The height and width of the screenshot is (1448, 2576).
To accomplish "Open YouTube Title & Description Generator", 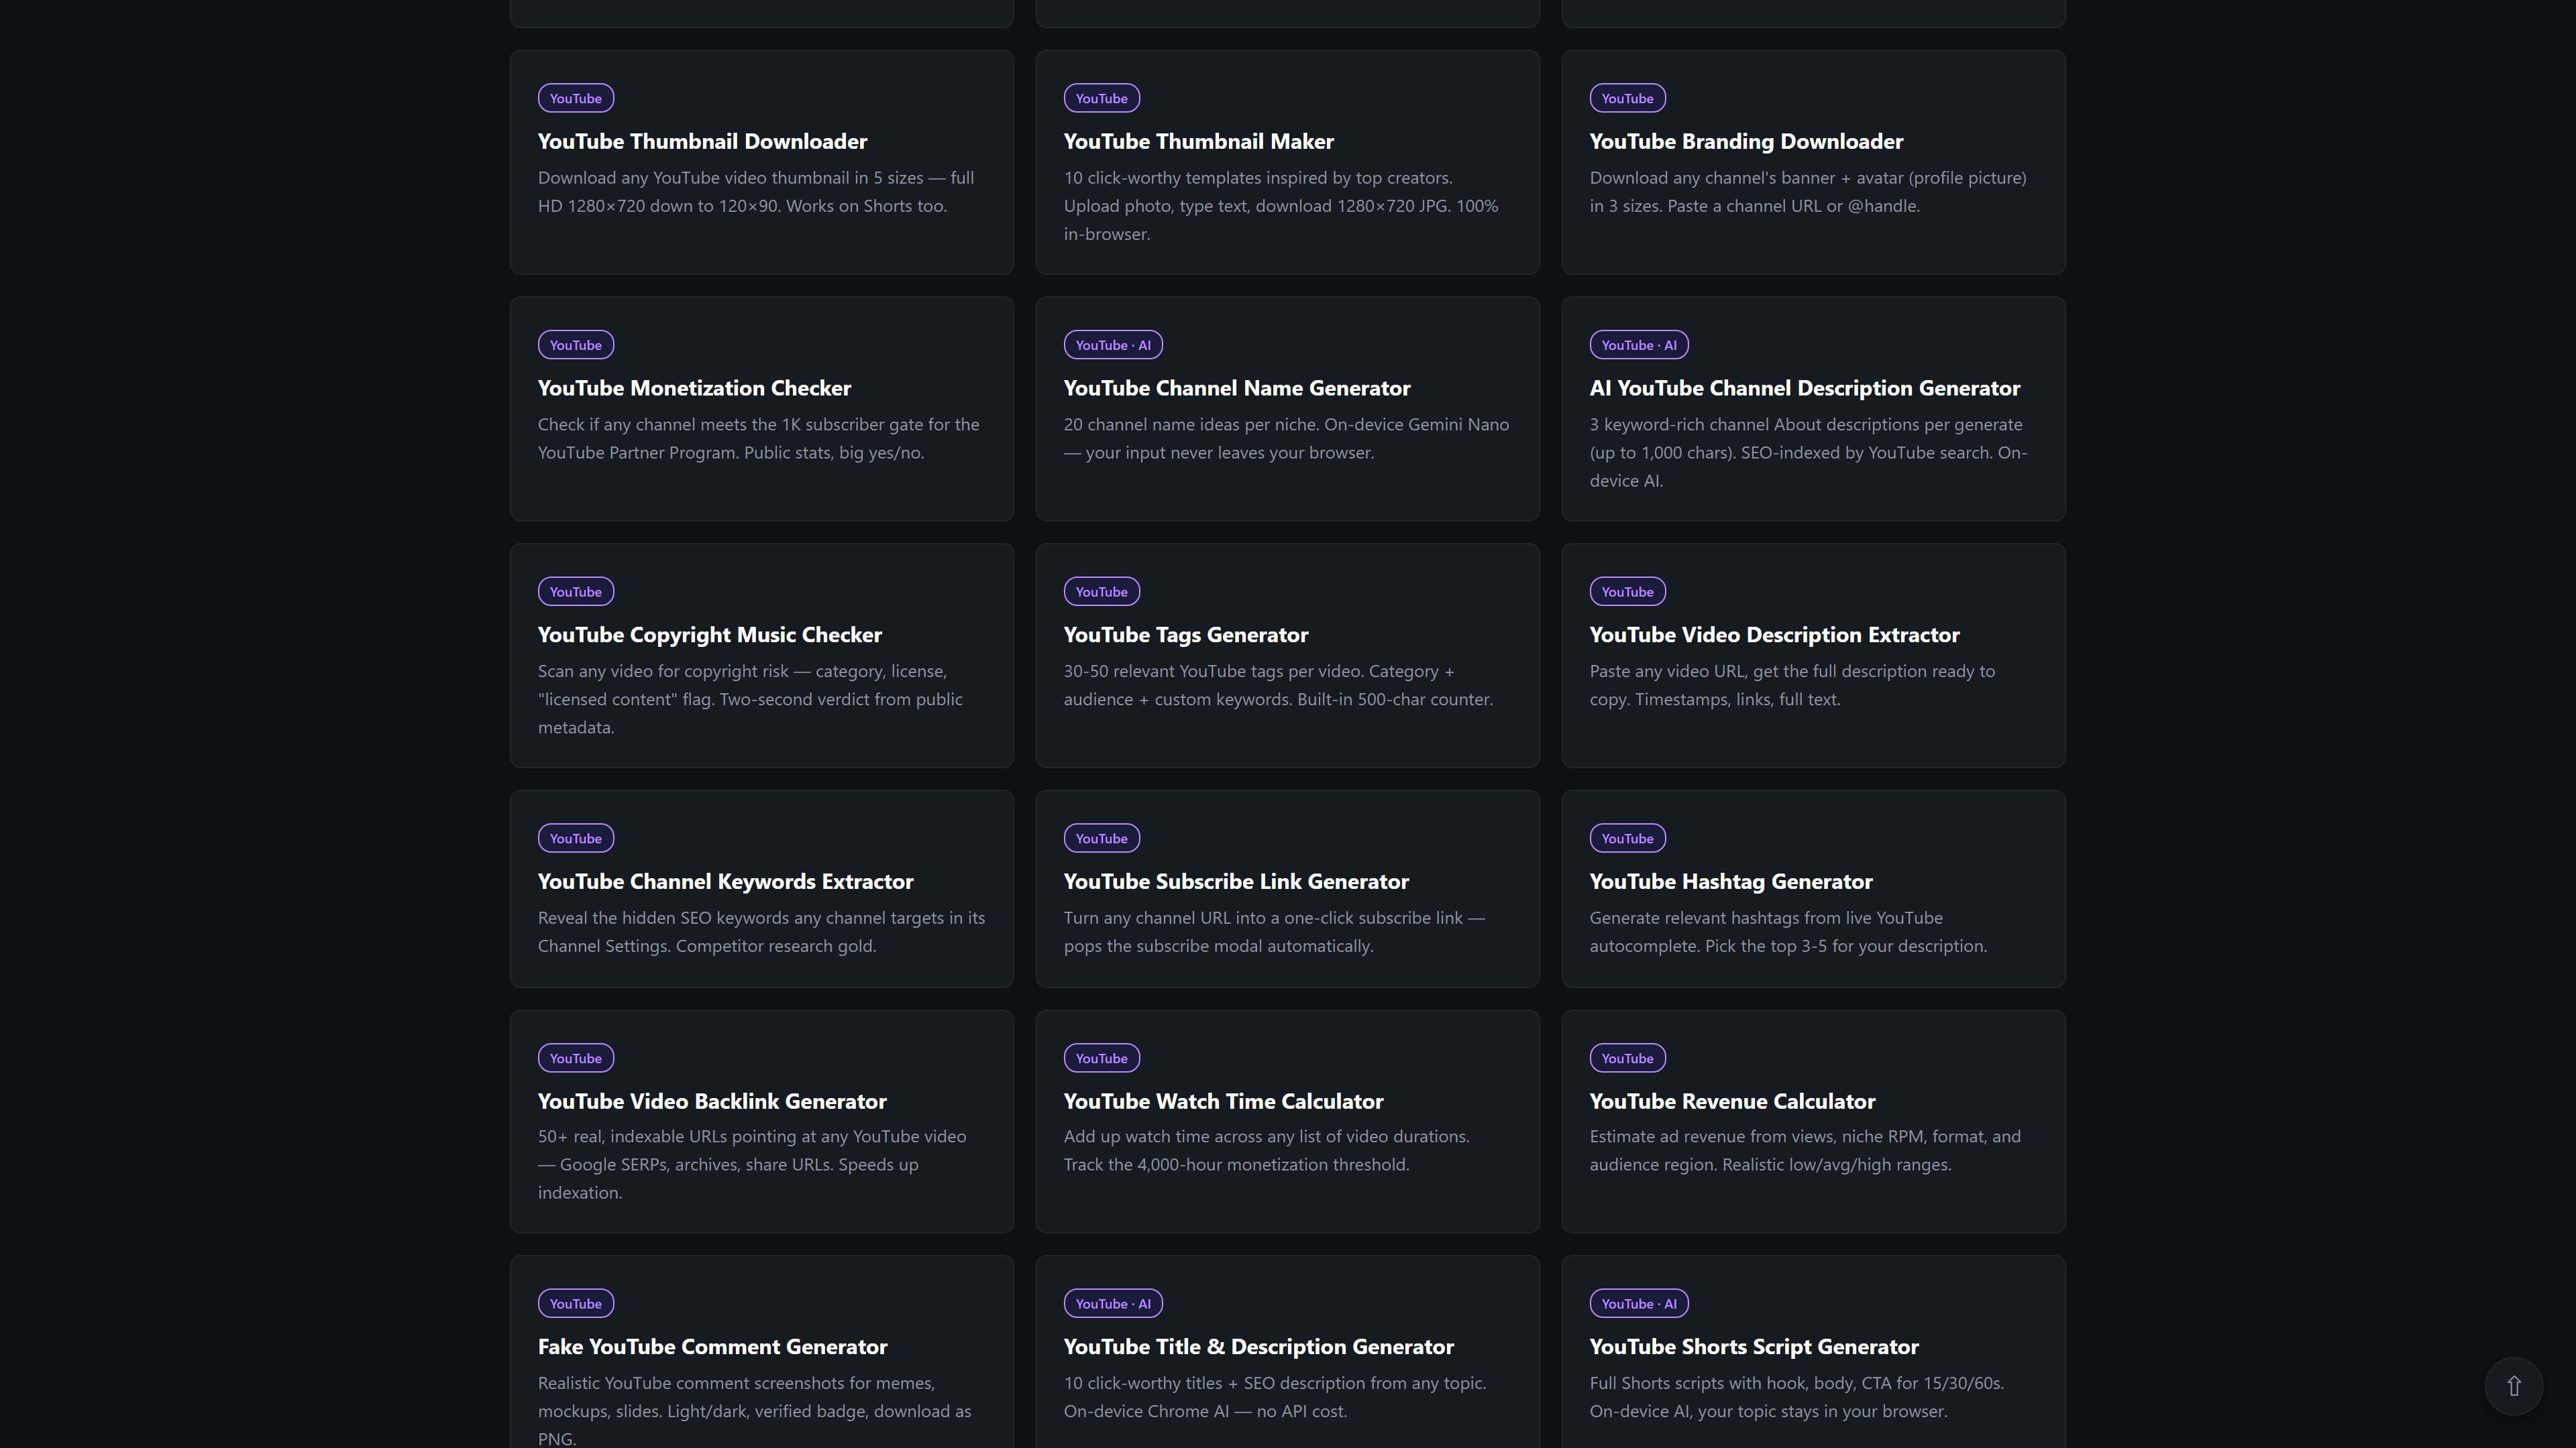I will (x=1258, y=1347).
